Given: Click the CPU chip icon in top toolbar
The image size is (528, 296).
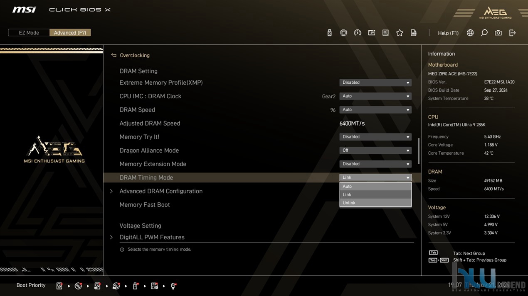Looking at the screenshot, I should tap(343, 33).
